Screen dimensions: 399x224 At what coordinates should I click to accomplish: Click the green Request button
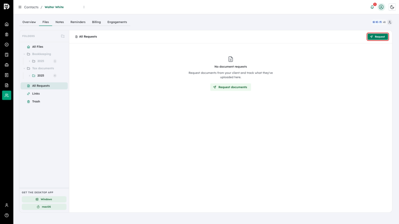378,37
